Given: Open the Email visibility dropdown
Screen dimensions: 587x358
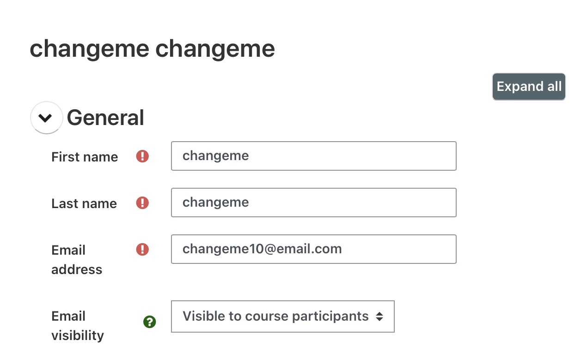Looking at the screenshot, I should pos(282,316).
